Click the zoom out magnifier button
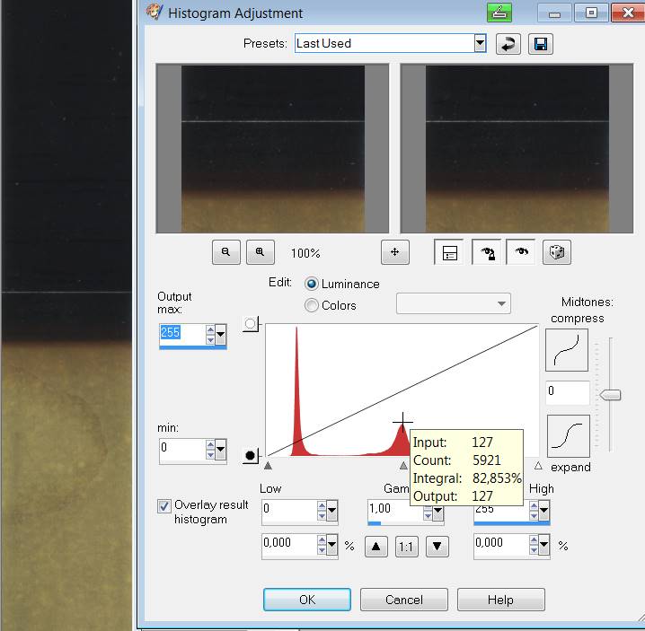 point(226,253)
